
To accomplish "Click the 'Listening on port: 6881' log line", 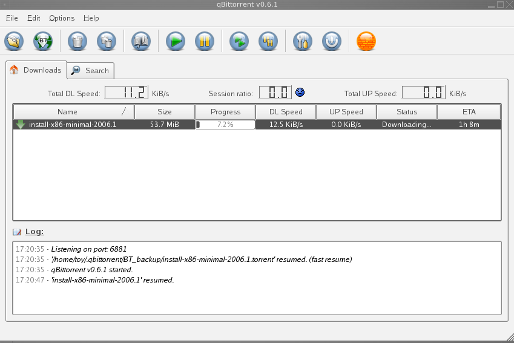I will pos(71,249).
